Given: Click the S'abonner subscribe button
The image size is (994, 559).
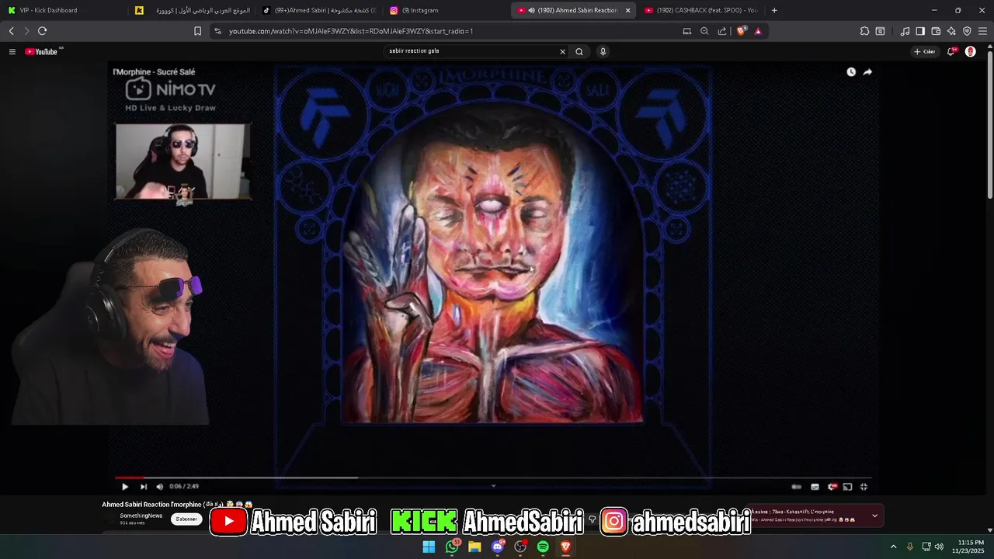Looking at the screenshot, I should 186,519.
